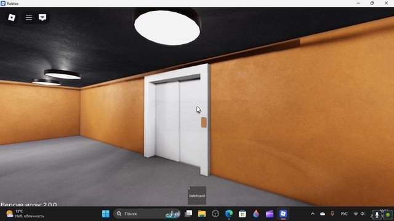Open File Explorer from the taskbar
The height and width of the screenshot is (221, 394).
tap(202, 214)
